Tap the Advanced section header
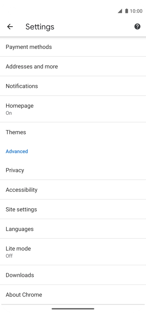Viewport: 146px width, 313px height. coord(17,151)
